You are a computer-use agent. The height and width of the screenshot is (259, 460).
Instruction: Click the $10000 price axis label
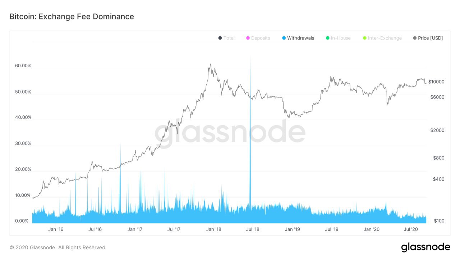tap(436, 82)
